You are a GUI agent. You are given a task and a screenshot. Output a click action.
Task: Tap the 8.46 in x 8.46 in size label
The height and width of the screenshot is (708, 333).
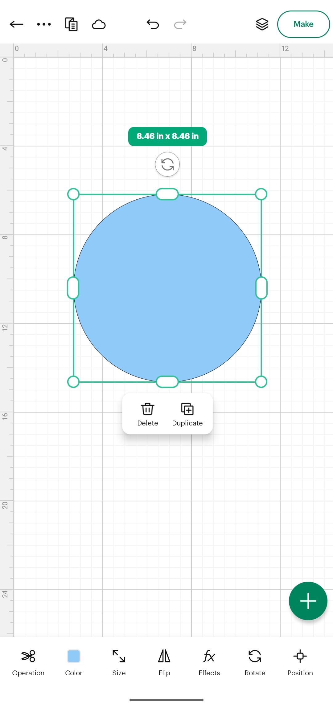coord(167,136)
